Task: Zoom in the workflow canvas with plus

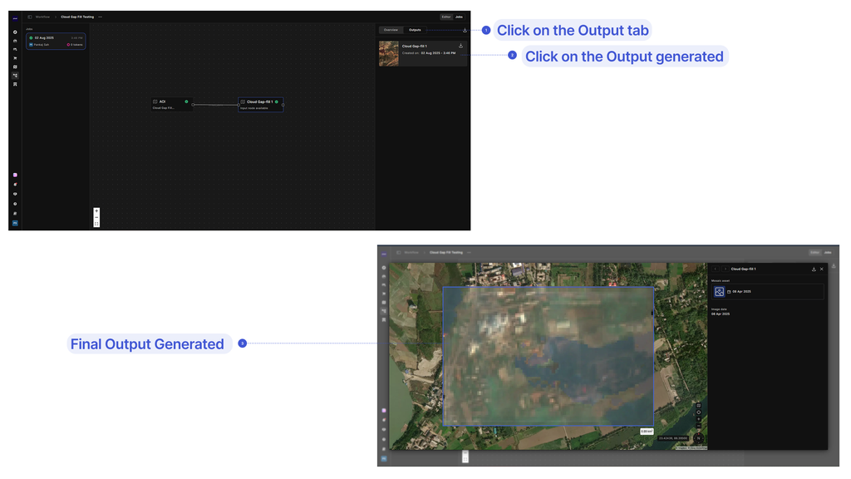Action: tap(96, 210)
